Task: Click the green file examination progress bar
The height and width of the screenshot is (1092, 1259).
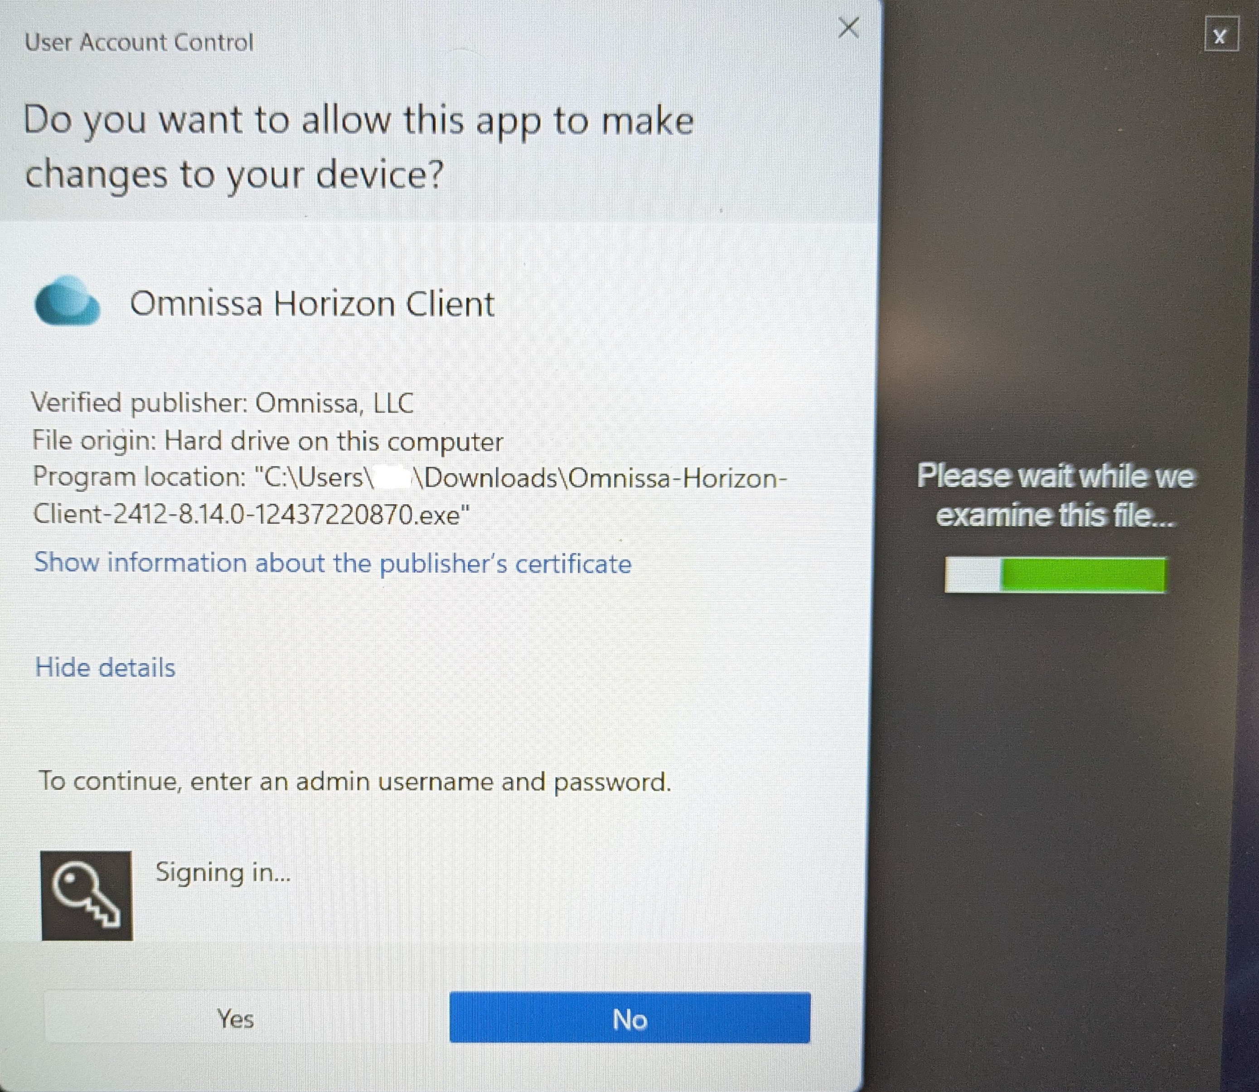Action: (1082, 574)
